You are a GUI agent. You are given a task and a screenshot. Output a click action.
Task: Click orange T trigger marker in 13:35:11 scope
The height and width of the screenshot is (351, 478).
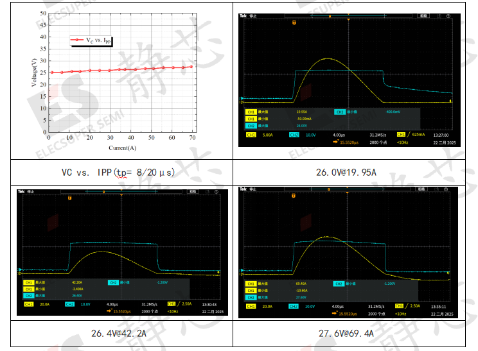click(294, 196)
